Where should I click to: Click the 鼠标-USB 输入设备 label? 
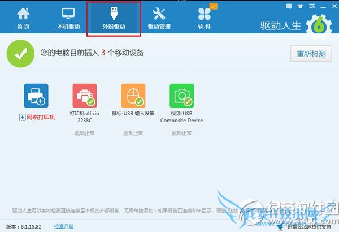point(133,114)
